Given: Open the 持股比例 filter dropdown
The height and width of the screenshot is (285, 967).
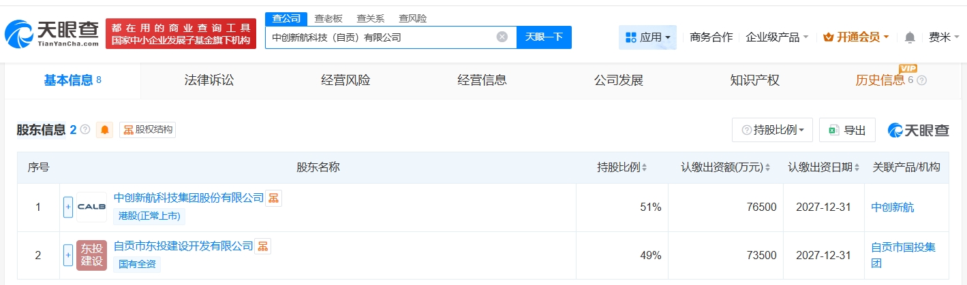Looking at the screenshot, I should [x=772, y=130].
